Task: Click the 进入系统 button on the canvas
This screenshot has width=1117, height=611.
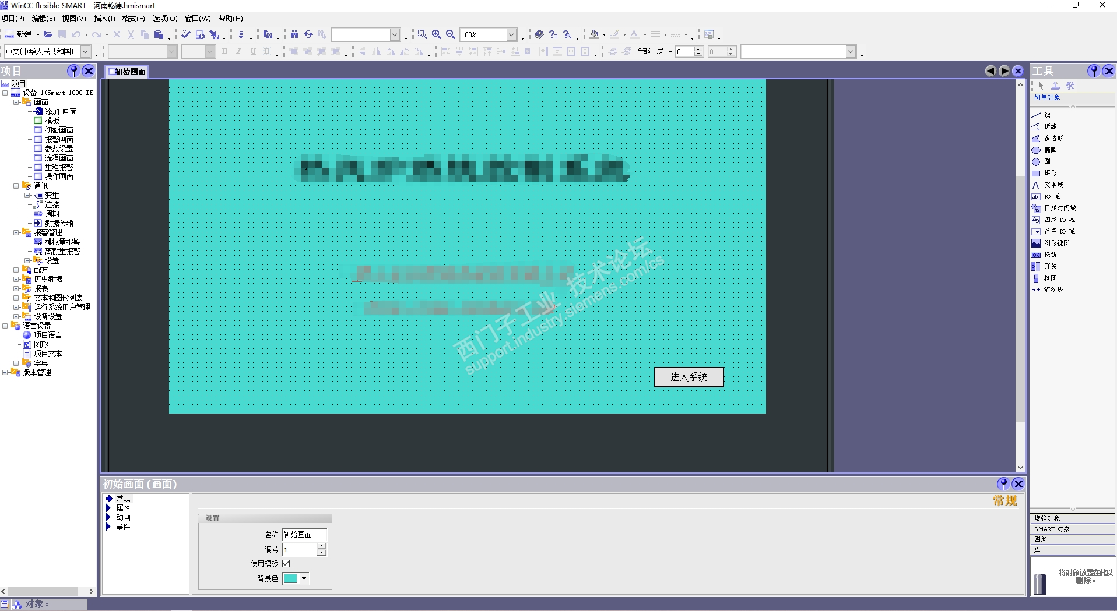Action: tap(689, 377)
